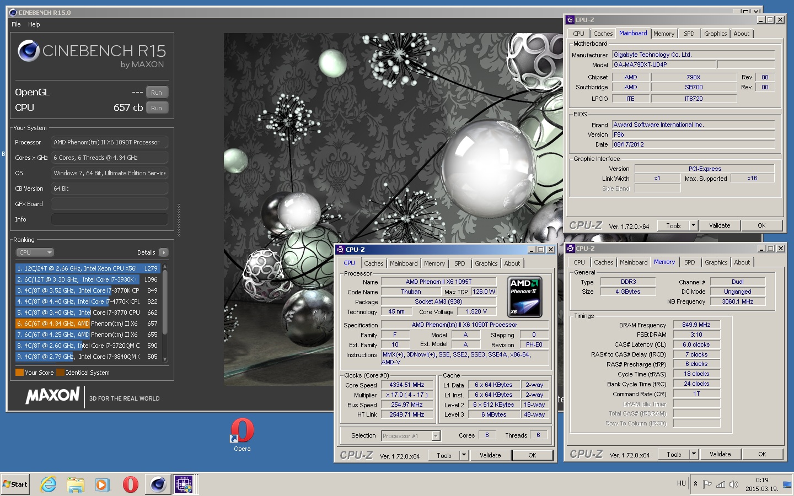Open Tools dropdown arrow in Memory window

point(694,454)
